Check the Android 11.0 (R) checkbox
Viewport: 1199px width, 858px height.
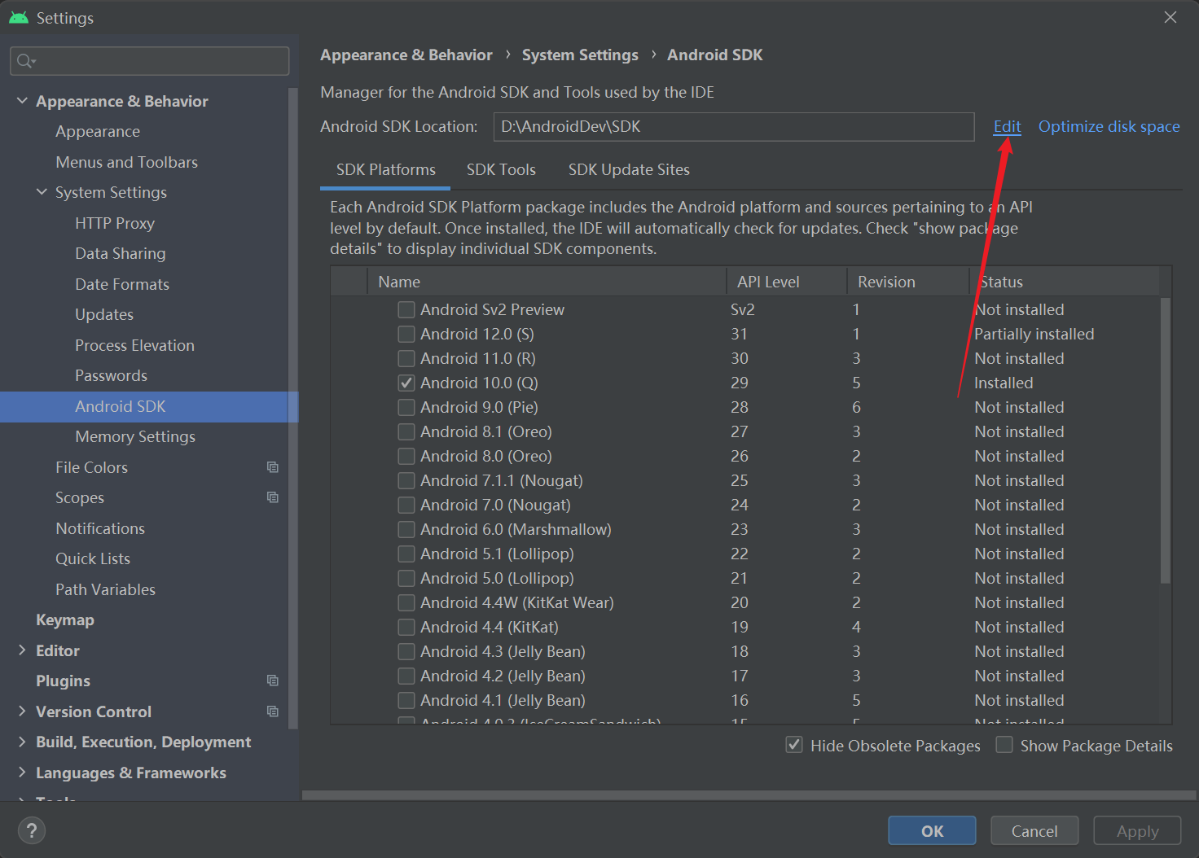tap(406, 358)
